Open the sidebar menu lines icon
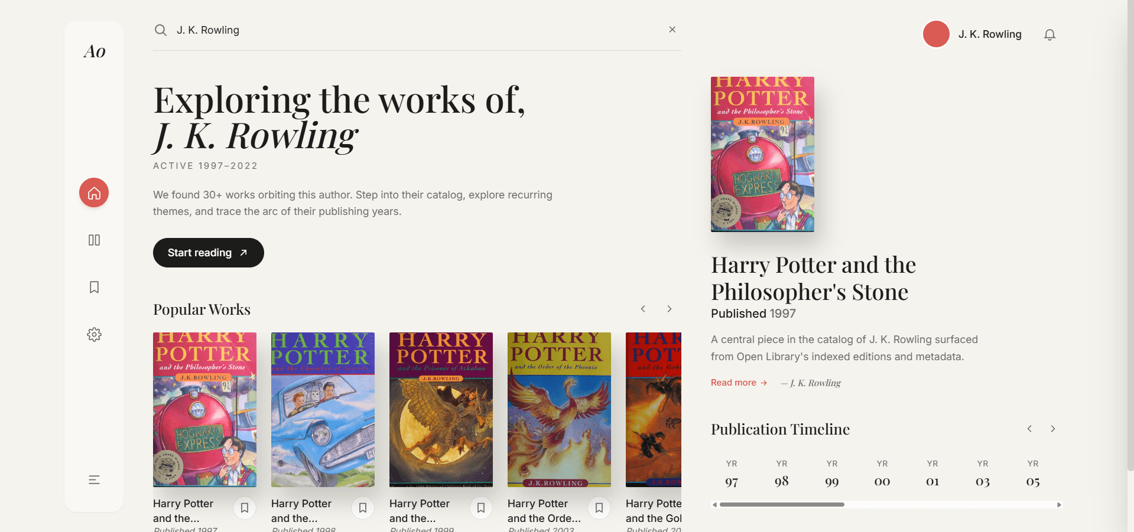This screenshot has height=532, width=1134. click(x=94, y=479)
